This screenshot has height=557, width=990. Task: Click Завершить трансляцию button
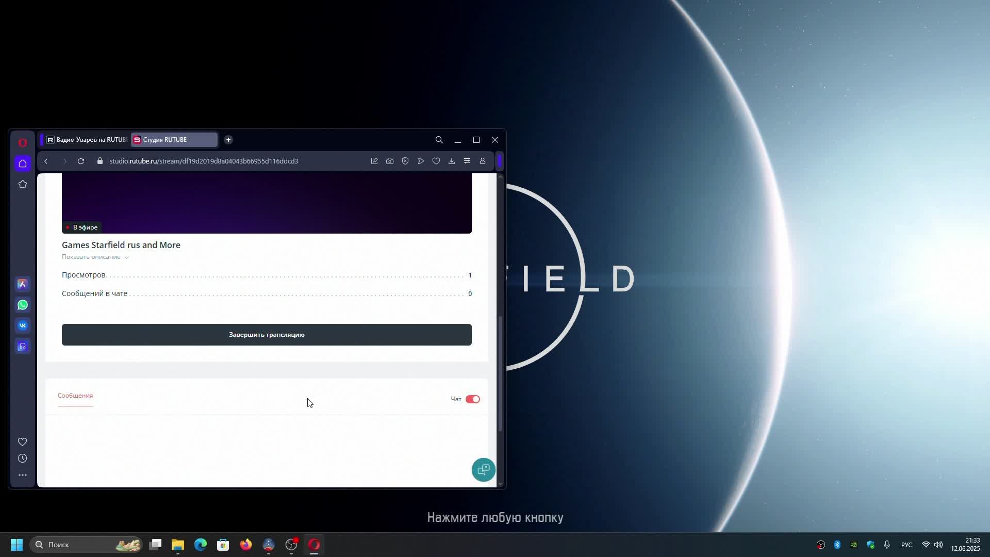coord(267,335)
